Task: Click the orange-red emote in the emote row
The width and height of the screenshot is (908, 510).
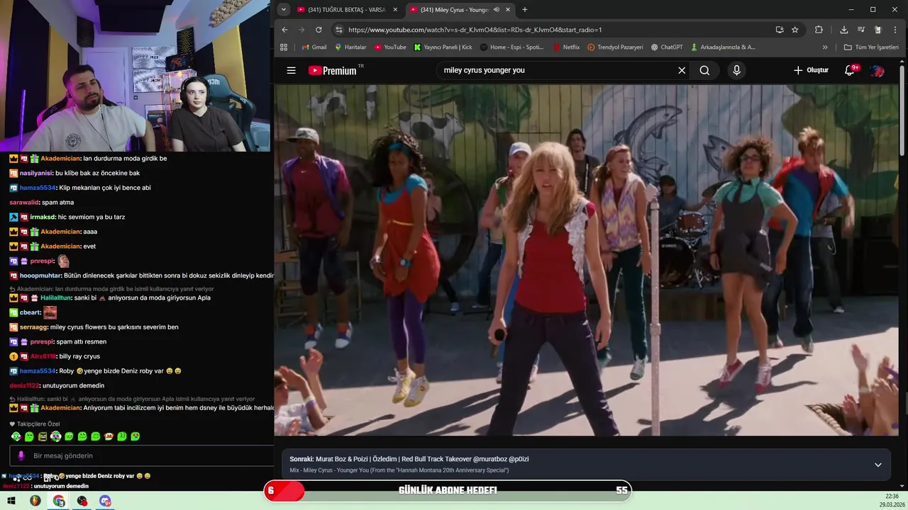Action: tap(109, 436)
